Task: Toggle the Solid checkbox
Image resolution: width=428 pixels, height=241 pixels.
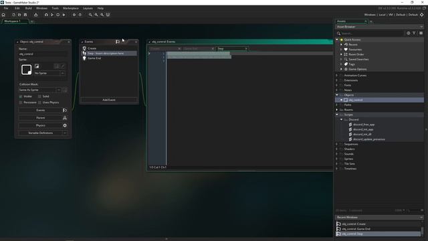Action: point(39,96)
